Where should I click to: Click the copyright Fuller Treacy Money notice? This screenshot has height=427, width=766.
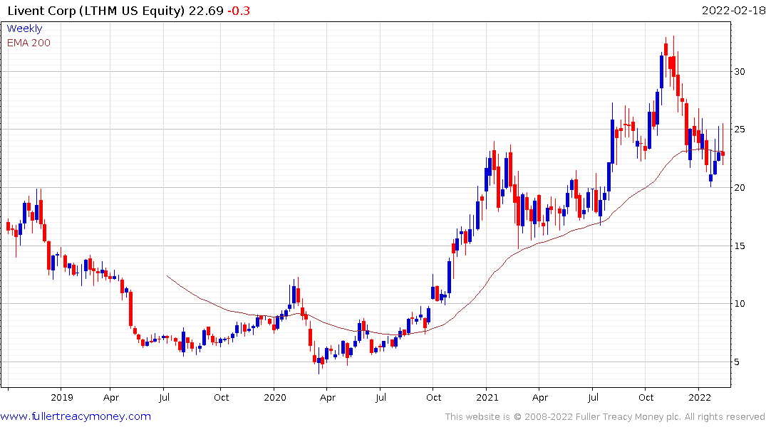(605, 417)
